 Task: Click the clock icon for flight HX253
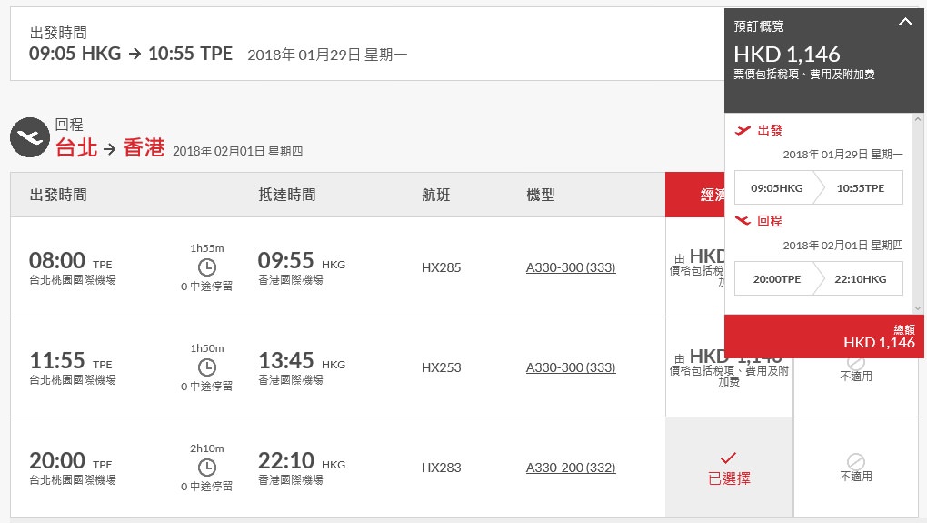(207, 367)
